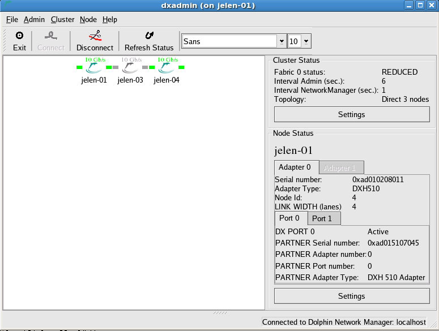The width and height of the screenshot is (439, 331).
Task: Switch to the Port 1 tab
Action: pos(324,218)
